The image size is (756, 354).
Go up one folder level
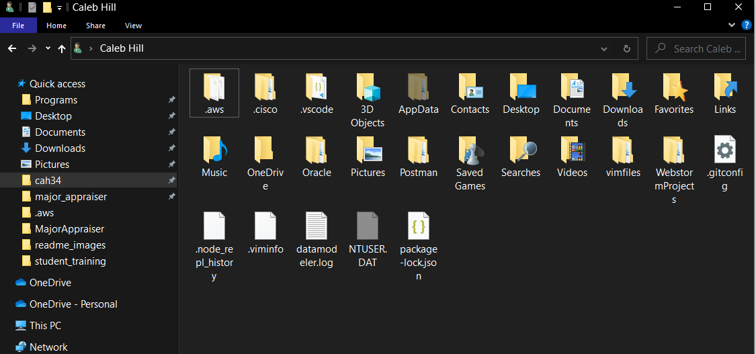point(62,48)
